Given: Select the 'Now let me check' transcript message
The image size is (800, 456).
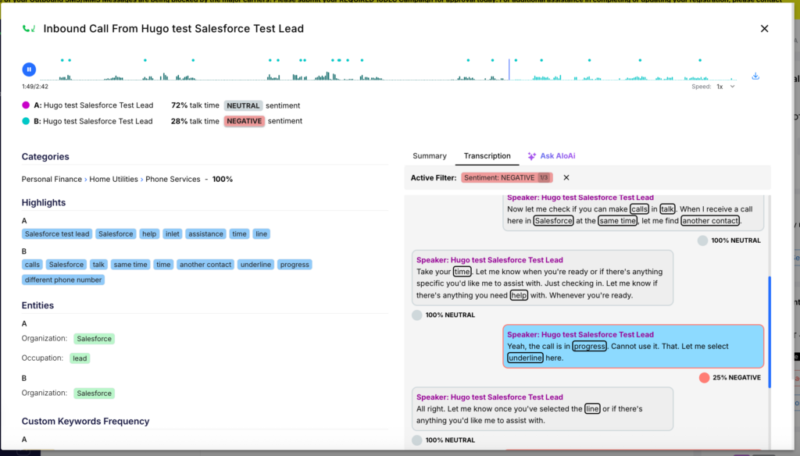Looking at the screenshot, I should click(633, 212).
